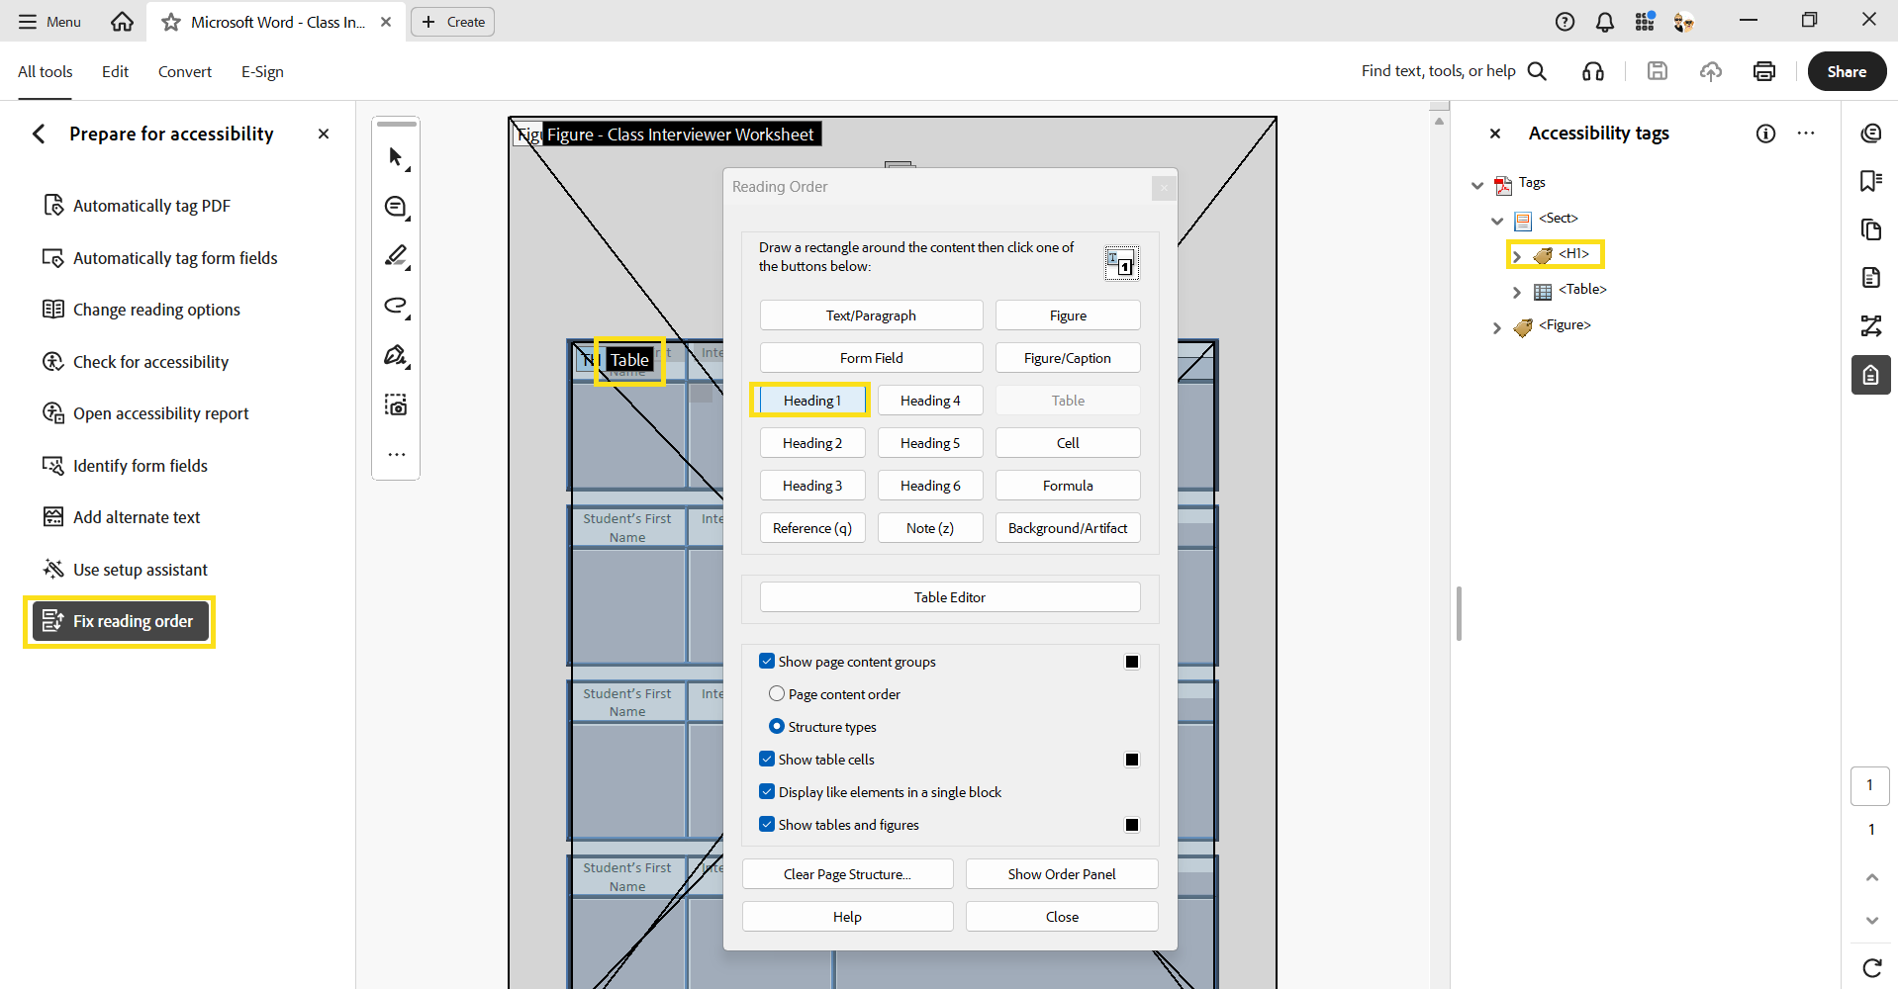Pick the Highlight pen tool
The width and height of the screenshot is (1898, 989).
coord(396,256)
